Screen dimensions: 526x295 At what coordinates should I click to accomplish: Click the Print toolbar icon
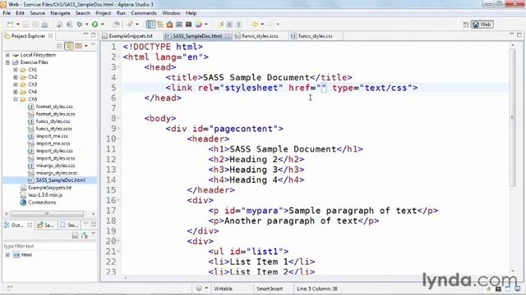coord(44,25)
